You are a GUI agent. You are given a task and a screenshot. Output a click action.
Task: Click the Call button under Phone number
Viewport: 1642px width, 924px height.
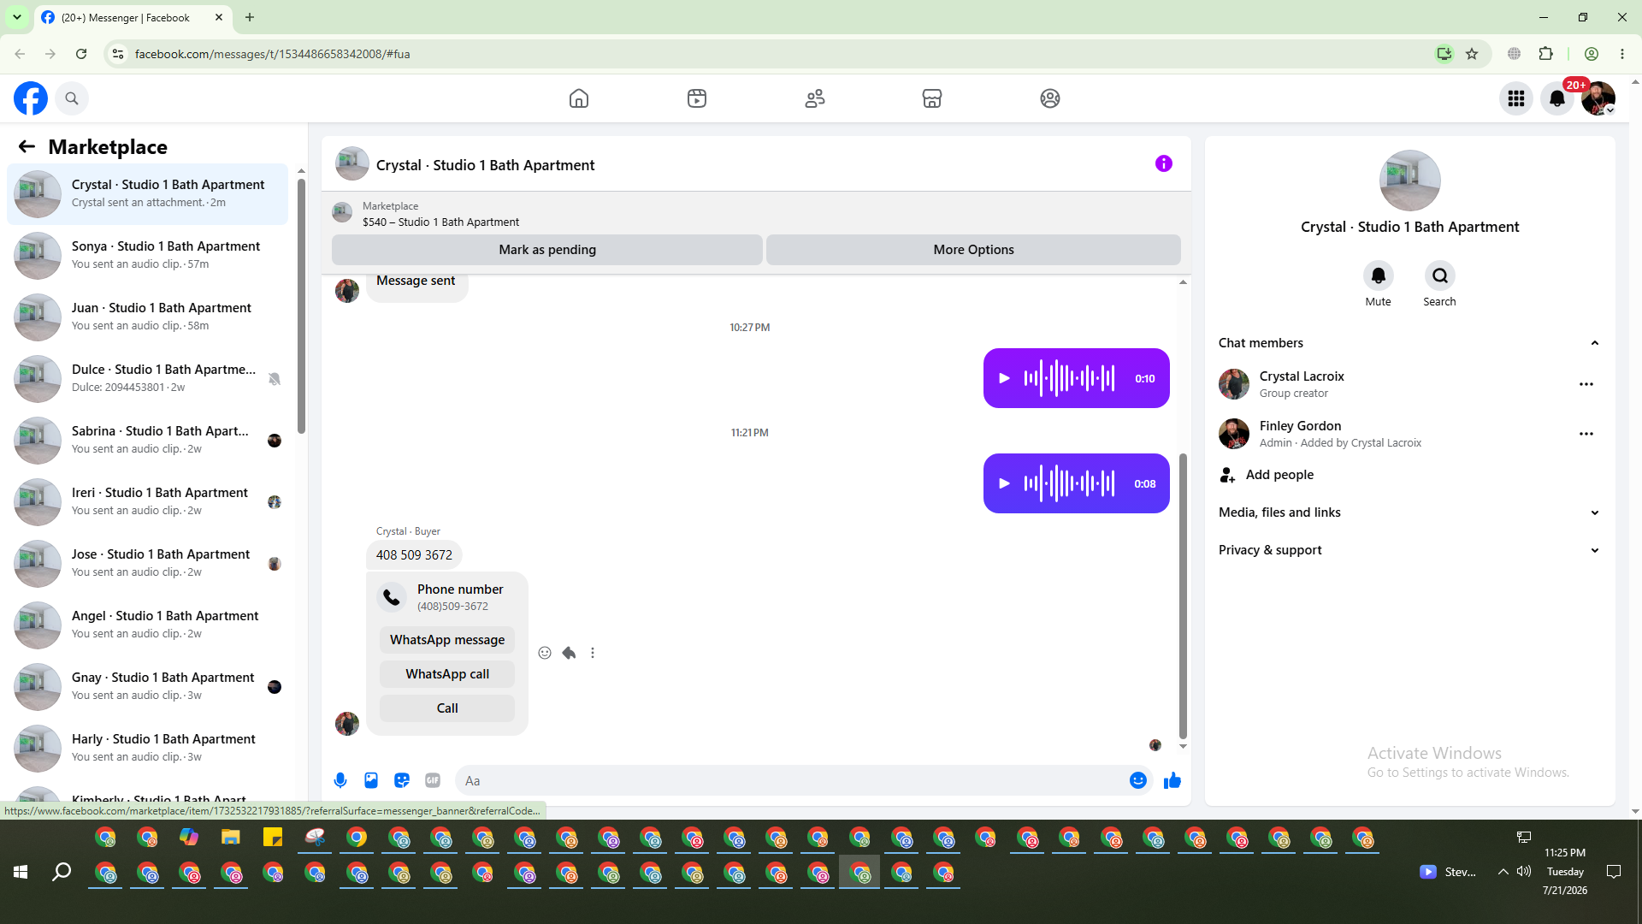coord(447,708)
